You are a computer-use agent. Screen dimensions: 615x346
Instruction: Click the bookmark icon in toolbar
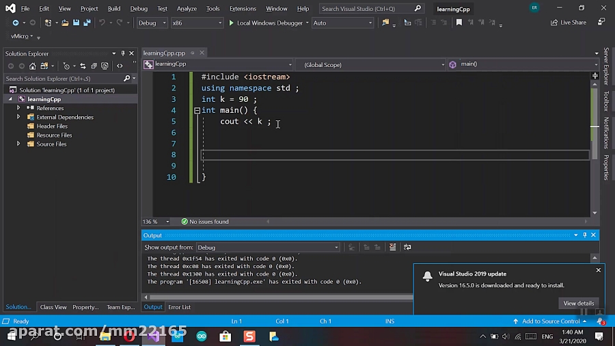click(x=459, y=23)
